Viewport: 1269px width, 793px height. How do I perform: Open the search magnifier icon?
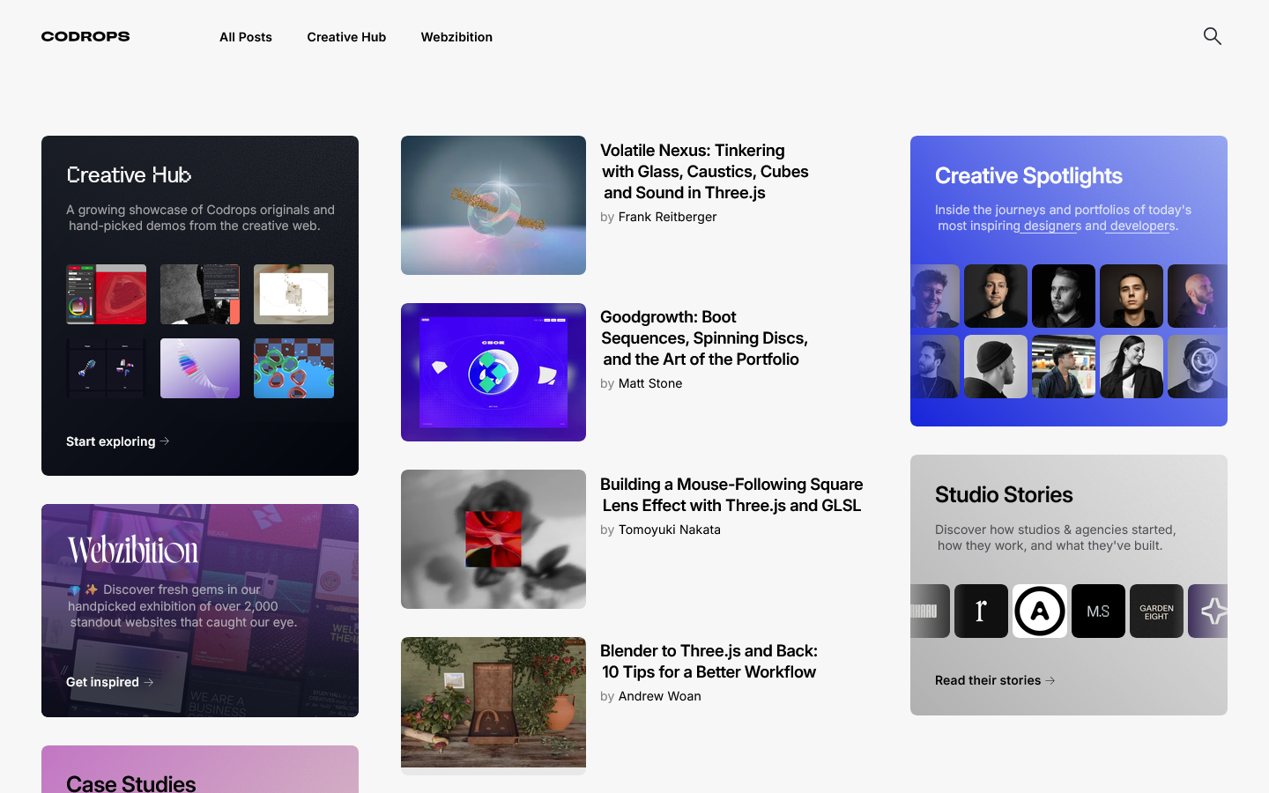click(1213, 36)
